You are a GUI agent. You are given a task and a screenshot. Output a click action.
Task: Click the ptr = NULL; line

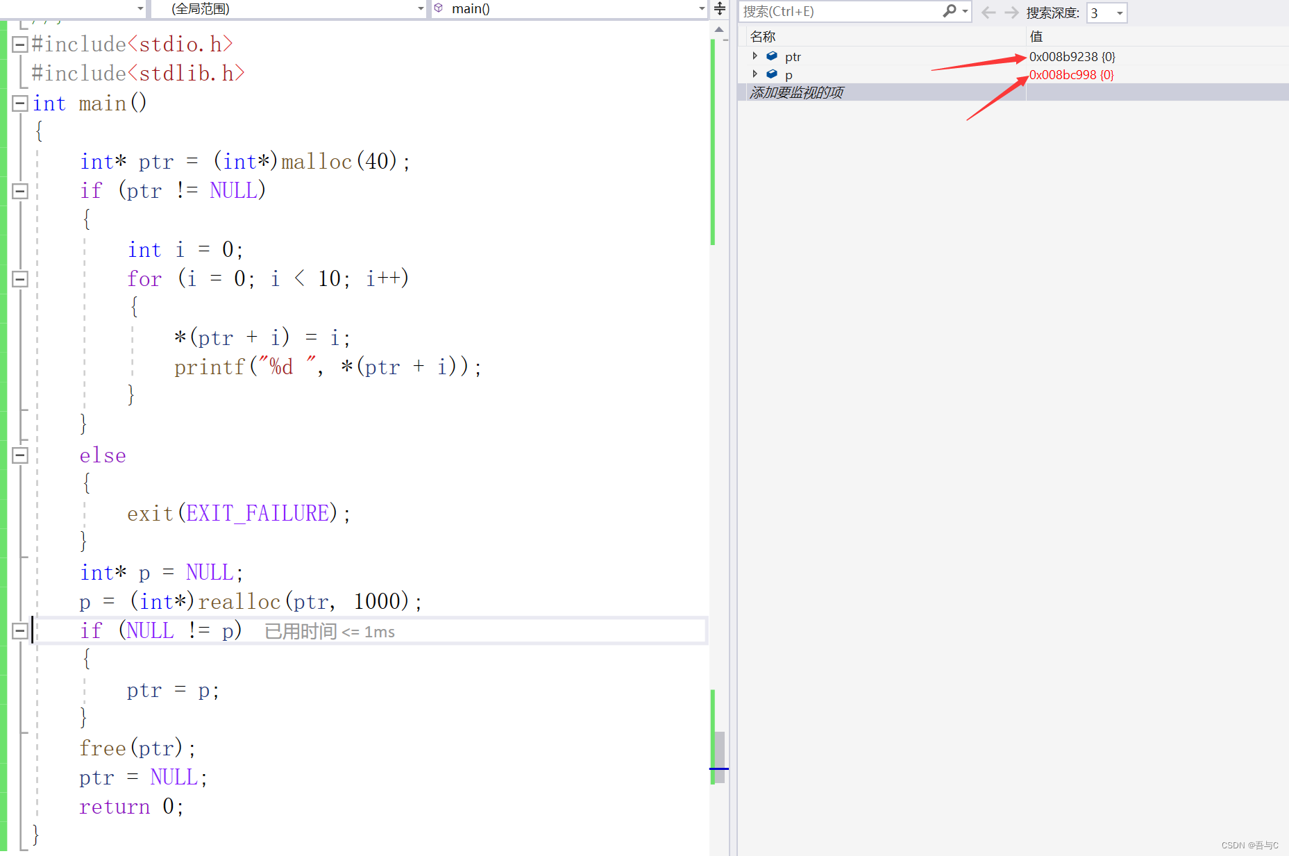(144, 778)
